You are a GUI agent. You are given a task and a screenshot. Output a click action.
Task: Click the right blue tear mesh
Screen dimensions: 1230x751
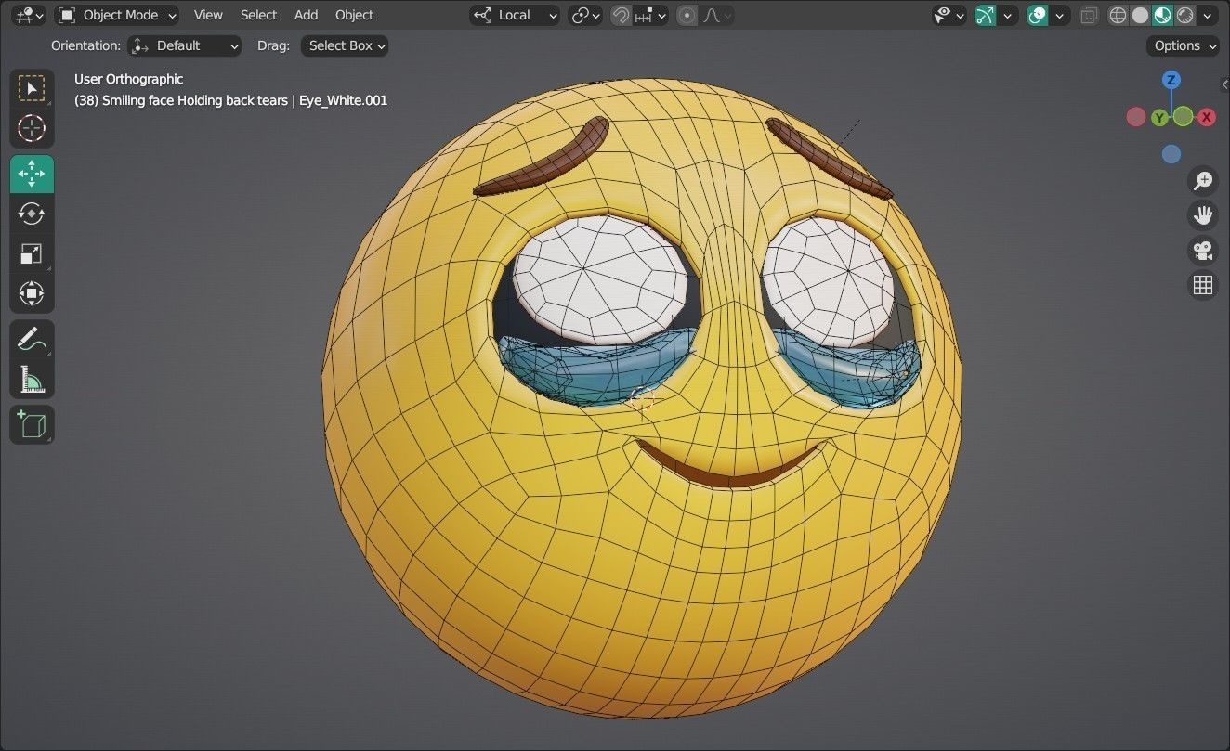pyautogui.click(x=847, y=369)
